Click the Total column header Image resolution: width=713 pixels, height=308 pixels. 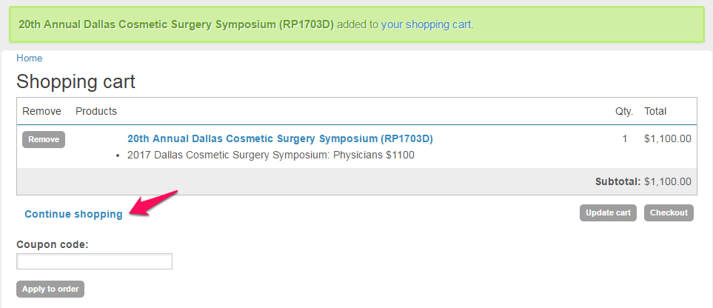(655, 111)
